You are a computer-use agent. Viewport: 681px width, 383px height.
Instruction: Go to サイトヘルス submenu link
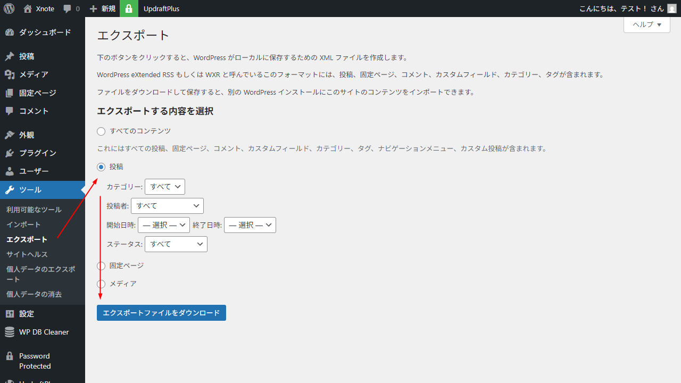pyautogui.click(x=27, y=254)
